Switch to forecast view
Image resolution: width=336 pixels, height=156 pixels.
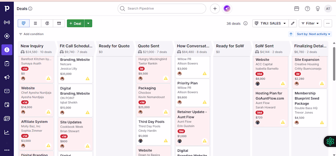tap(47, 23)
